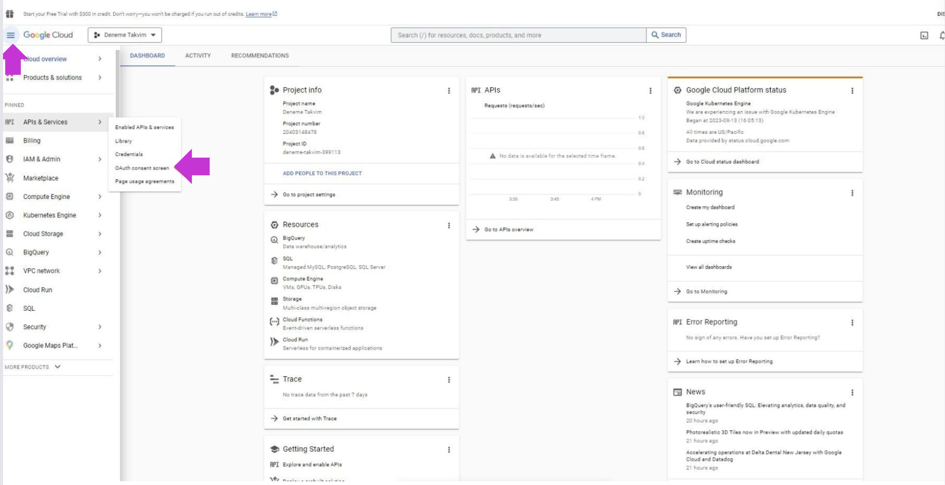Switch to the DASHBOARD tab
The width and height of the screenshot is (945, 485).
[147, 56]
